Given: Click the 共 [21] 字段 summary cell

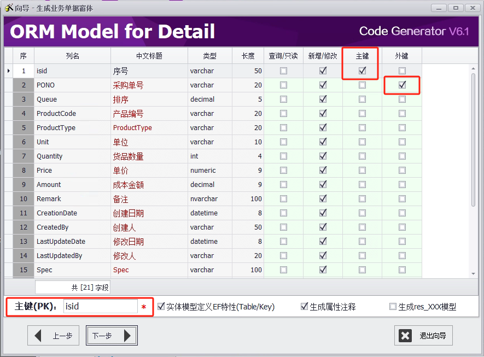Looking at the screenshot, I should click(73, 287).
